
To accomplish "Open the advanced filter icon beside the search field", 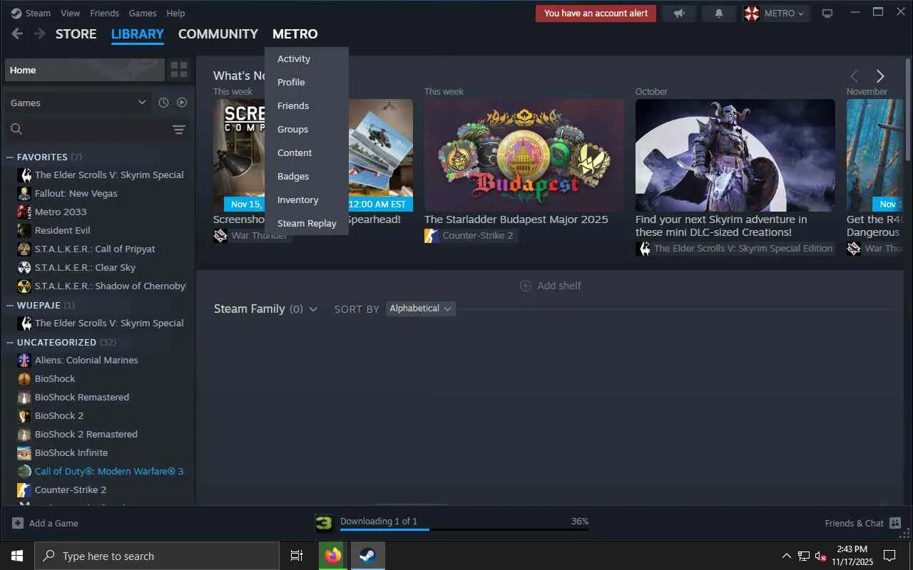I will click(x=179, y=129).
